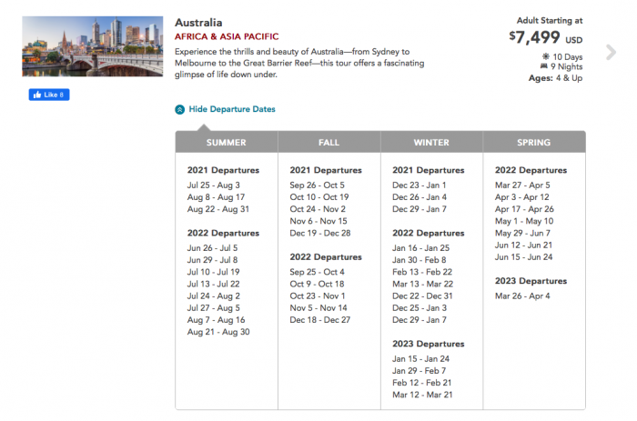Pick the Mar 26 - Apr 4 2023 departure

521,296
